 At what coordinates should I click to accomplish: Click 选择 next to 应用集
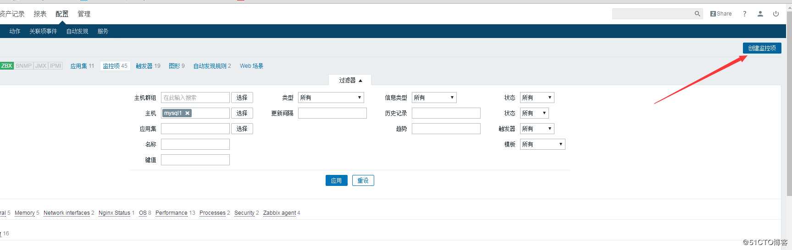tap(242, 129)
